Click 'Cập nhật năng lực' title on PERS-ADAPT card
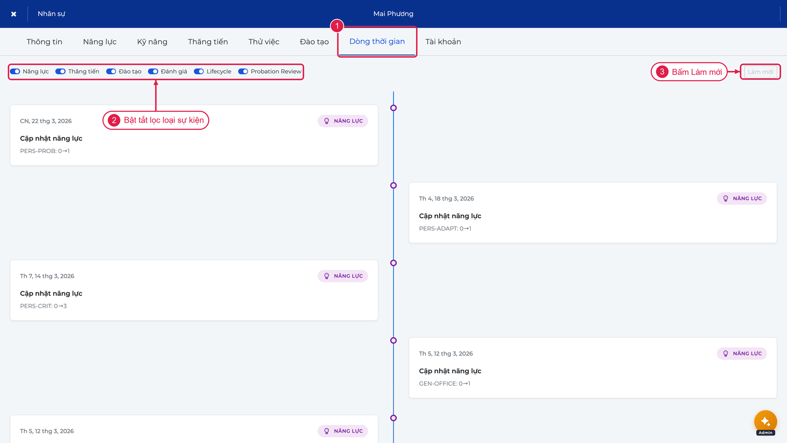This screenshot has height=443, width=787. 450,216
